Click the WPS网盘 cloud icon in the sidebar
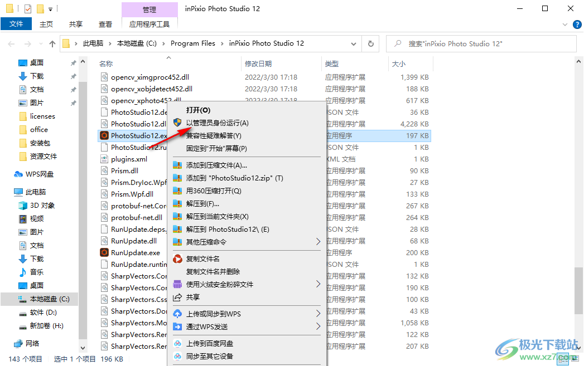Screen dimensions: 584x366 (x=18, y=174)
